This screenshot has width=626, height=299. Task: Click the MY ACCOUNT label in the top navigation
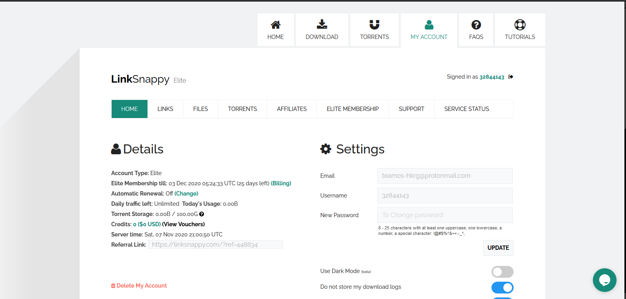[x=429, y=37]
